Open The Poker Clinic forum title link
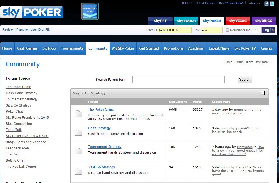Image resolution: width=279 pixels, height=183 pixels. tap(101, 109)
